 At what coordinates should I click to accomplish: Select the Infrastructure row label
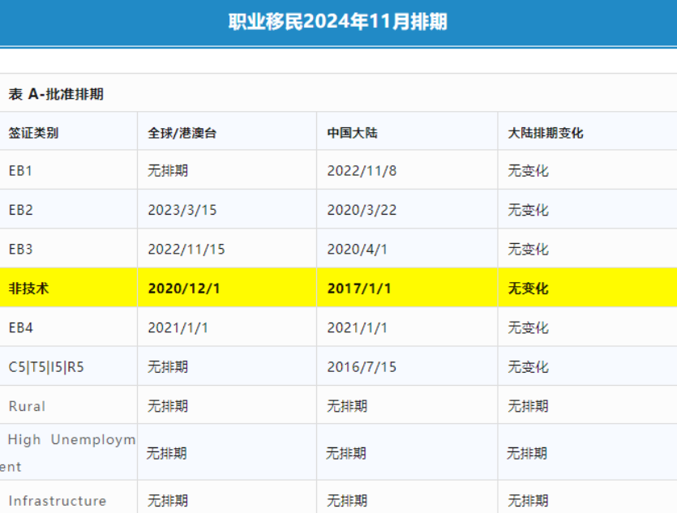pyautogui.click(x=58, y=501)
